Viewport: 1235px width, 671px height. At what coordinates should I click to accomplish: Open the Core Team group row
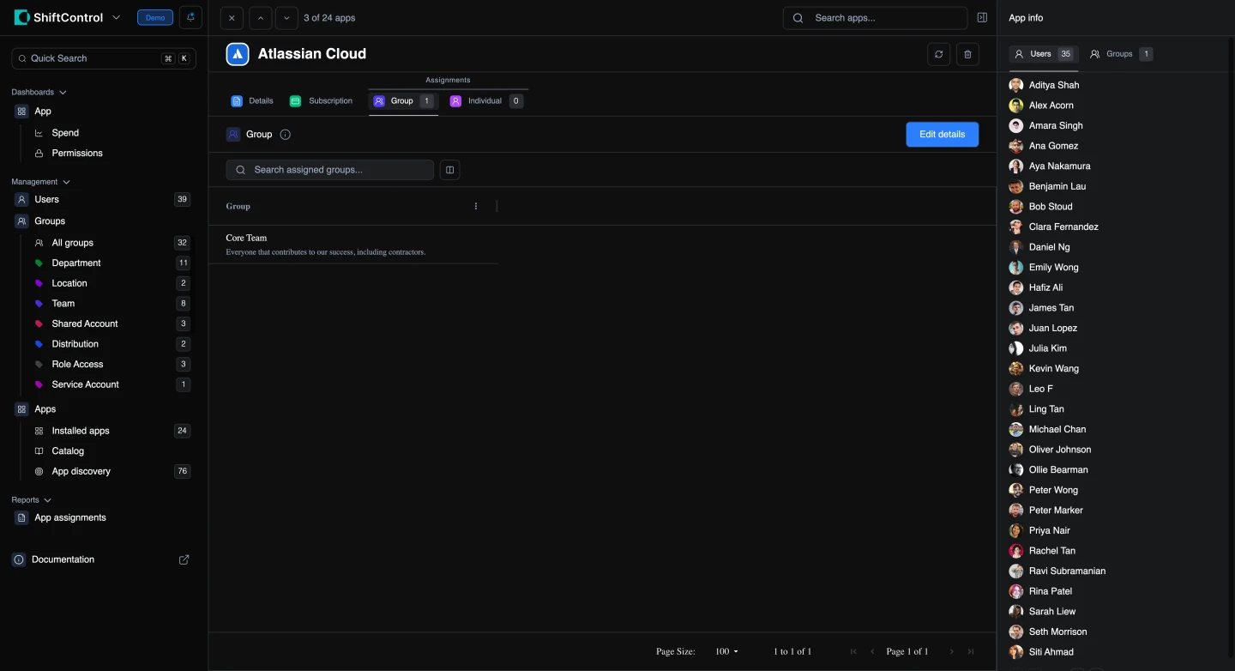click(x=353, y=245)
